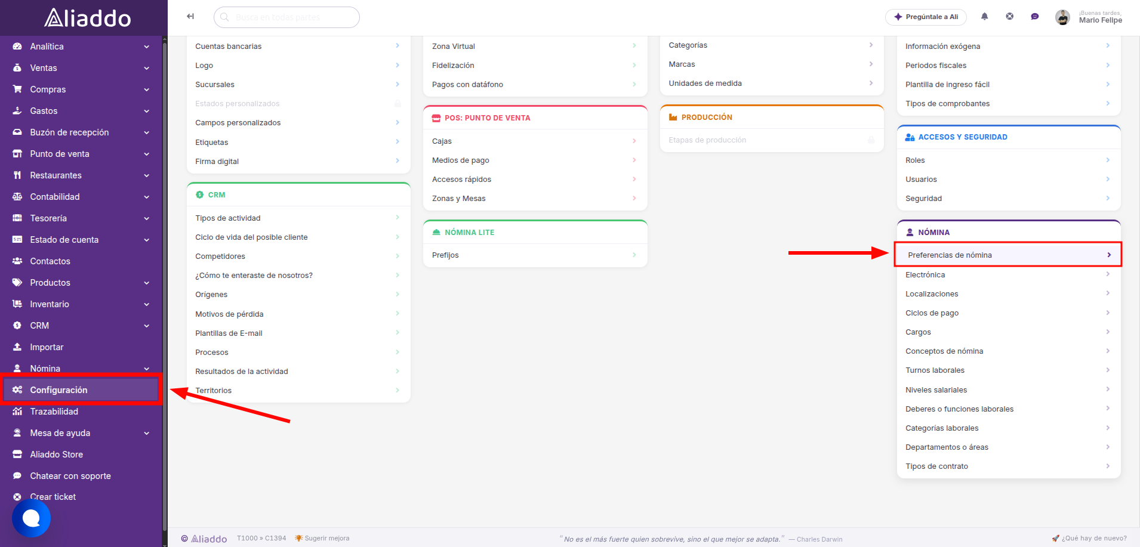Image resolution: width=1140 pixels, height=547 pixels.
Task: Select Punto de venta in the sidebar
Action: point(81,154)
